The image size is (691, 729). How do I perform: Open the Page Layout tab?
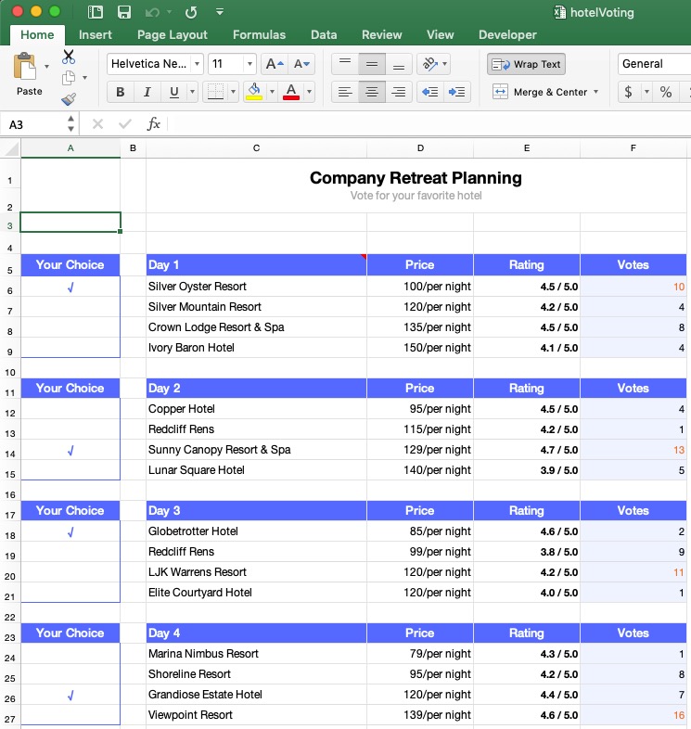pos(173,34)
